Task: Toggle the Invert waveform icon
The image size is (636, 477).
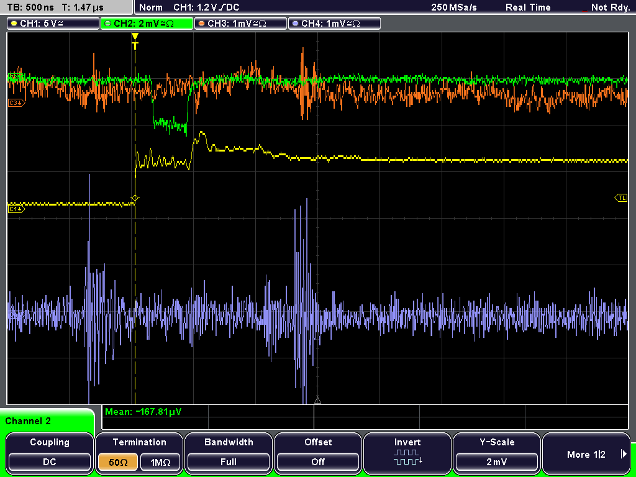Action: point(407,457)
